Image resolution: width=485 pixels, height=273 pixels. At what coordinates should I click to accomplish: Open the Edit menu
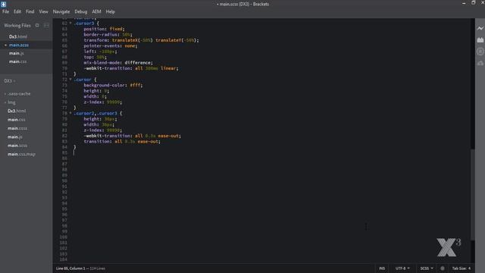pyautogui.click(x=17, y=11)
